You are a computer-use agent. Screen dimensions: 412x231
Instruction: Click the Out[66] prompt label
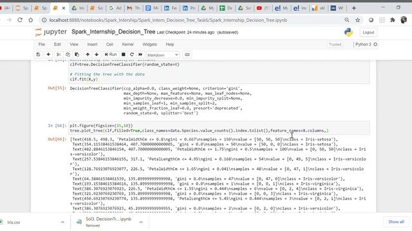[x=57, y=139]
